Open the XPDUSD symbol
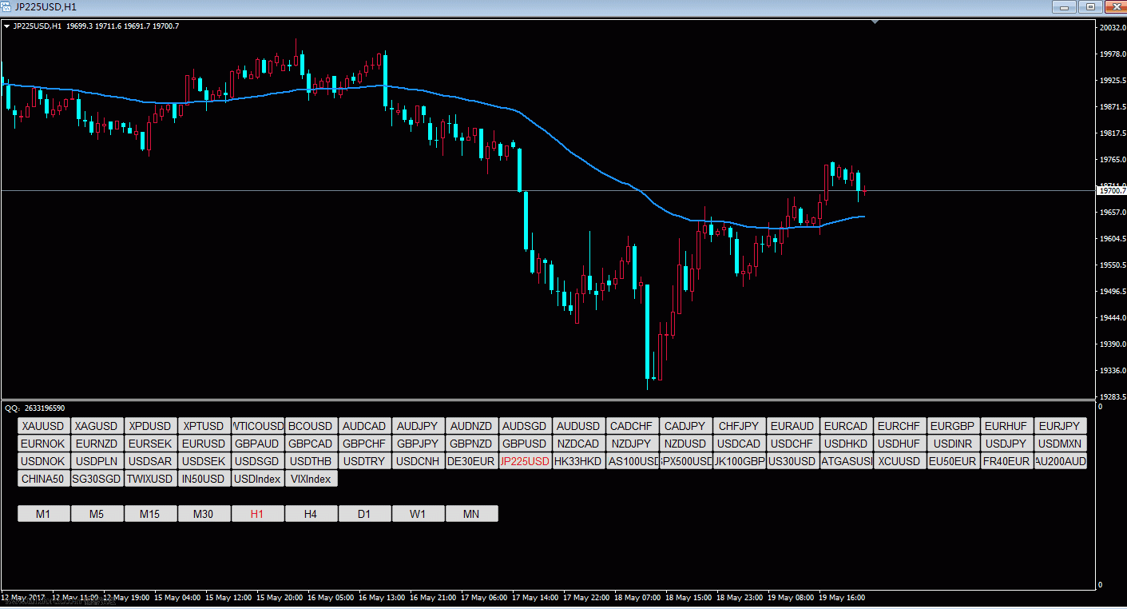Screen dimensions: 1127x609 [150, 426]
